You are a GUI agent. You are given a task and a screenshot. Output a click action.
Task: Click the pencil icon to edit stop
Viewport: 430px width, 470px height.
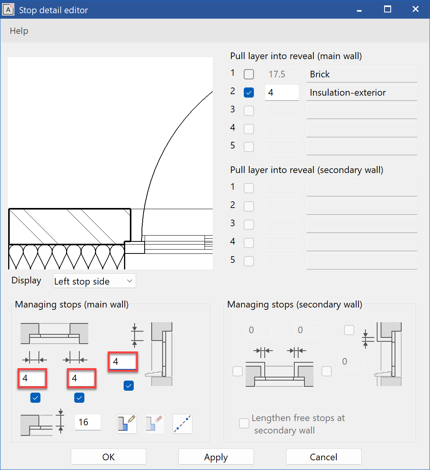(x=127, y=424)
